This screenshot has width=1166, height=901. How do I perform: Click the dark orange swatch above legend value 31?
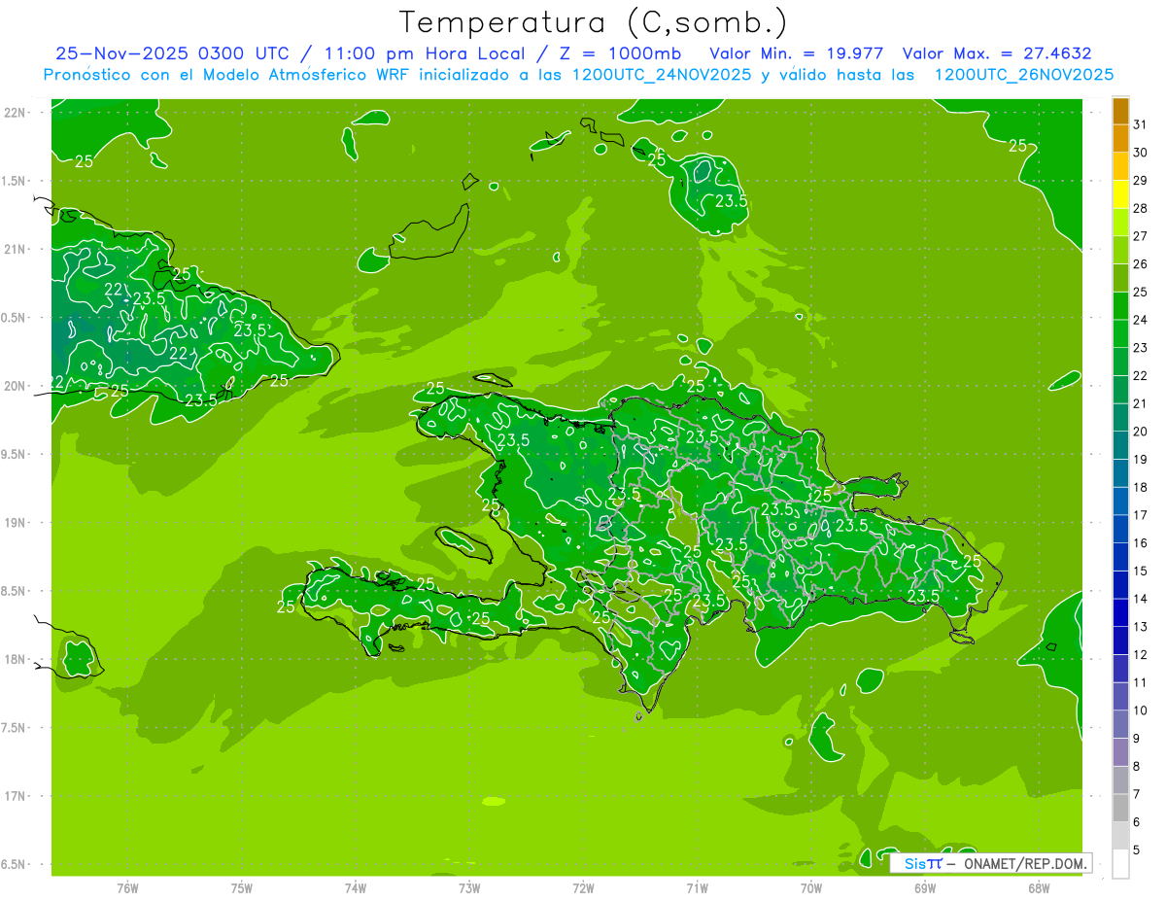pos(1120,111)
